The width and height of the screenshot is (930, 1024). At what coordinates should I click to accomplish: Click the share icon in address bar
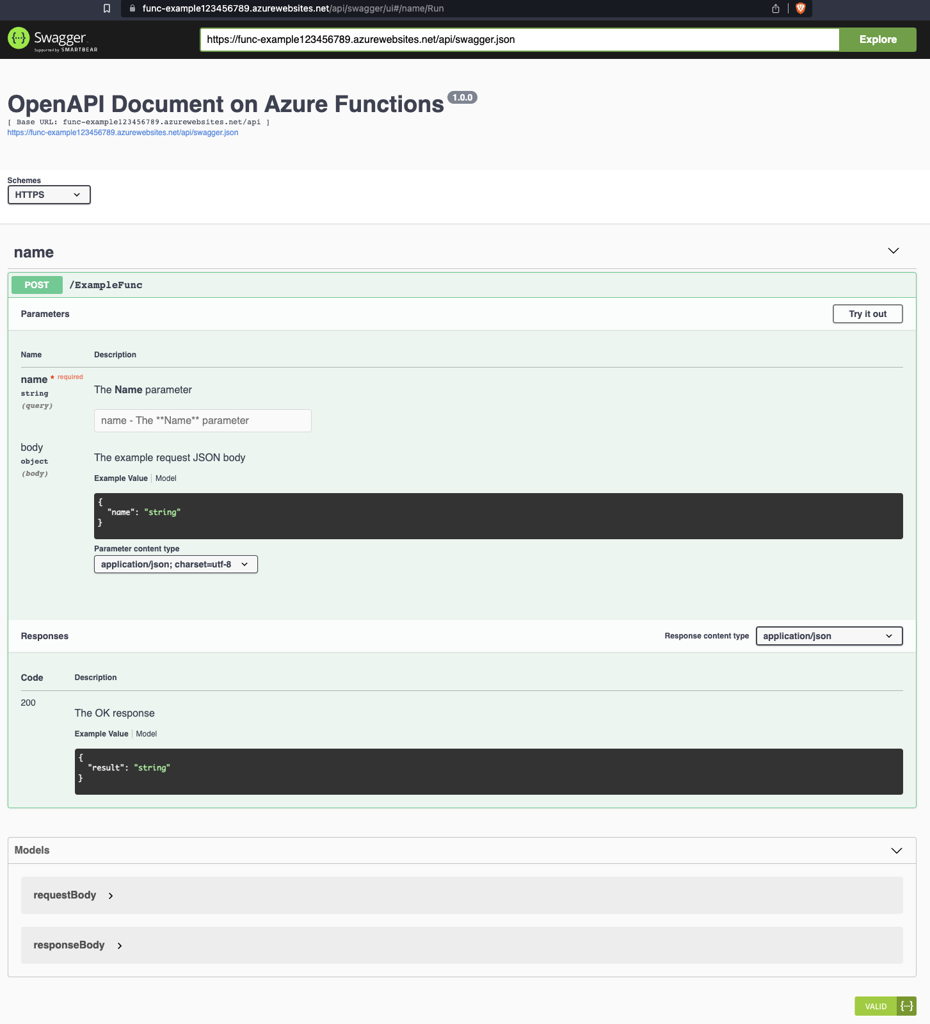pos(776,8)
